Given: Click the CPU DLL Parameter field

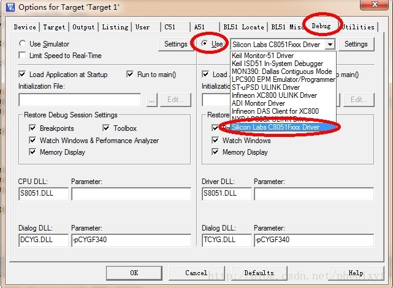Looking at the screenshot, I should coord(131,194).
